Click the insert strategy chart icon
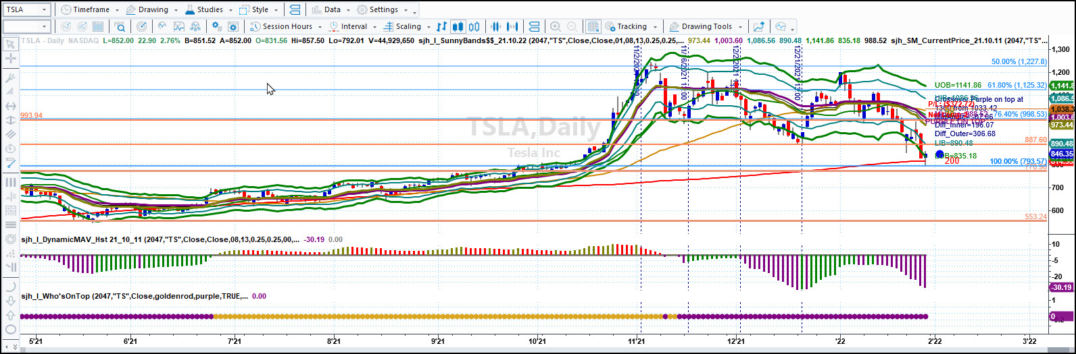 [178, 26]
